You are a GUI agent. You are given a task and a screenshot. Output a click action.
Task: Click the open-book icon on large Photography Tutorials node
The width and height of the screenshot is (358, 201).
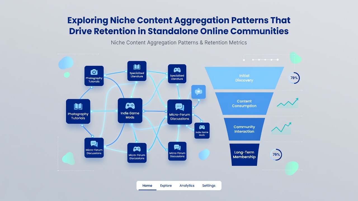coord(78,106)
